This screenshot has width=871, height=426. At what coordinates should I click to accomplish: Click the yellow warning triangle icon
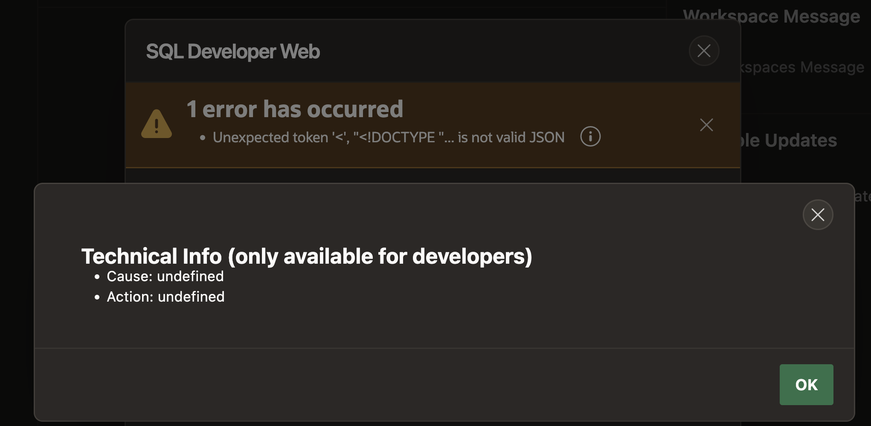coord(157,124)
